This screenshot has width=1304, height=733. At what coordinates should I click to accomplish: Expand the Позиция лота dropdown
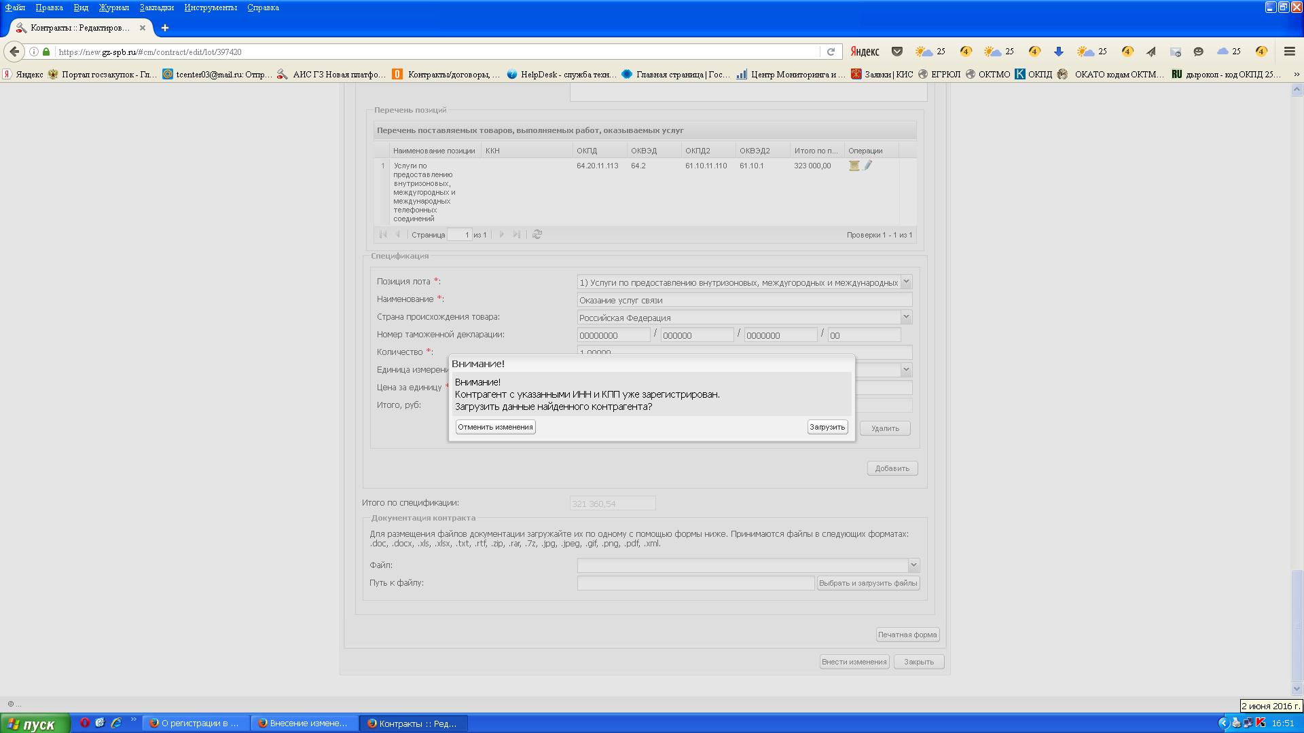tap(906, 282)
